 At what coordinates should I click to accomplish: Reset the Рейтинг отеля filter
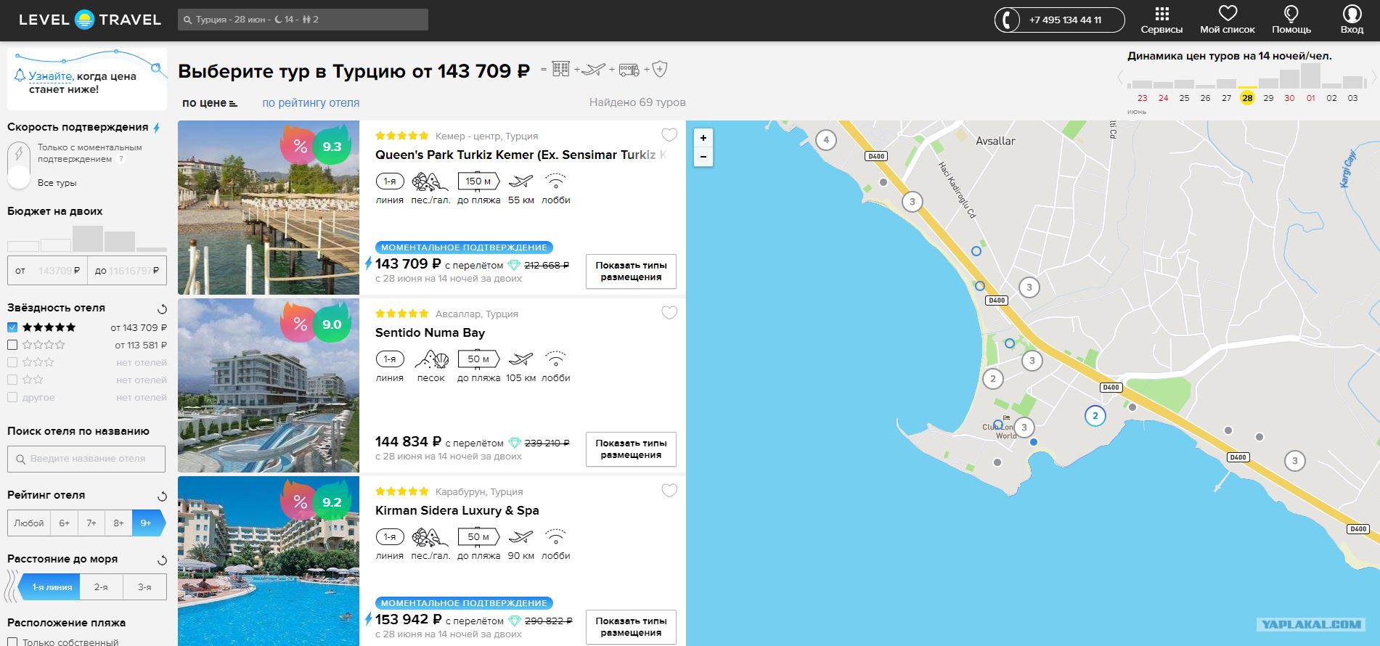pos(162,496)
